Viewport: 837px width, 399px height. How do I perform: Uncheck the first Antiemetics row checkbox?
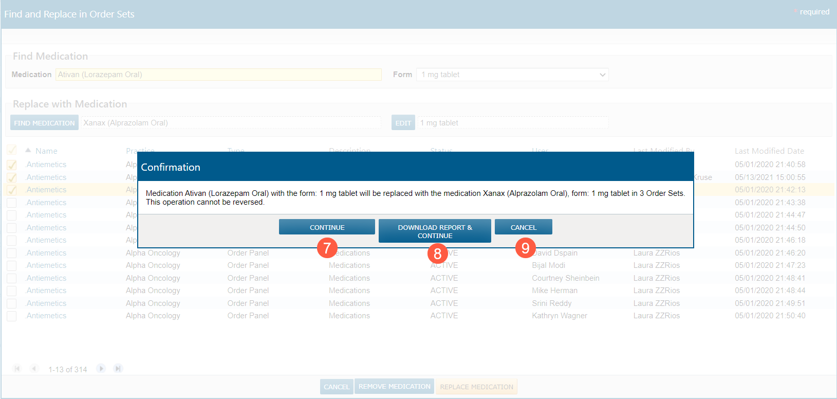pyautogui.click(x=12, y=165)
